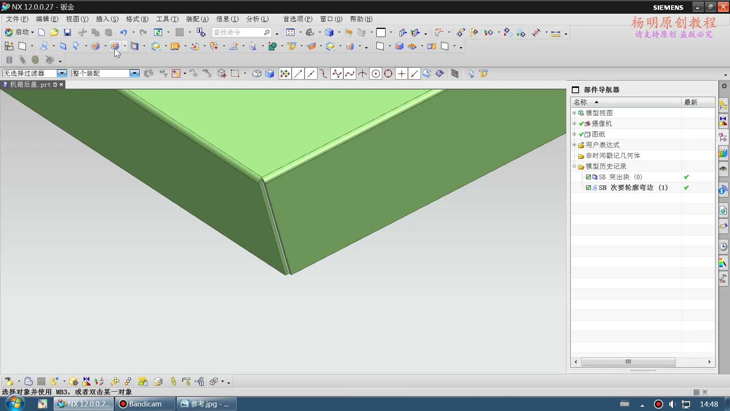Expand the 模型视图 tree node

pyautogui.click(x=574, y=113)
